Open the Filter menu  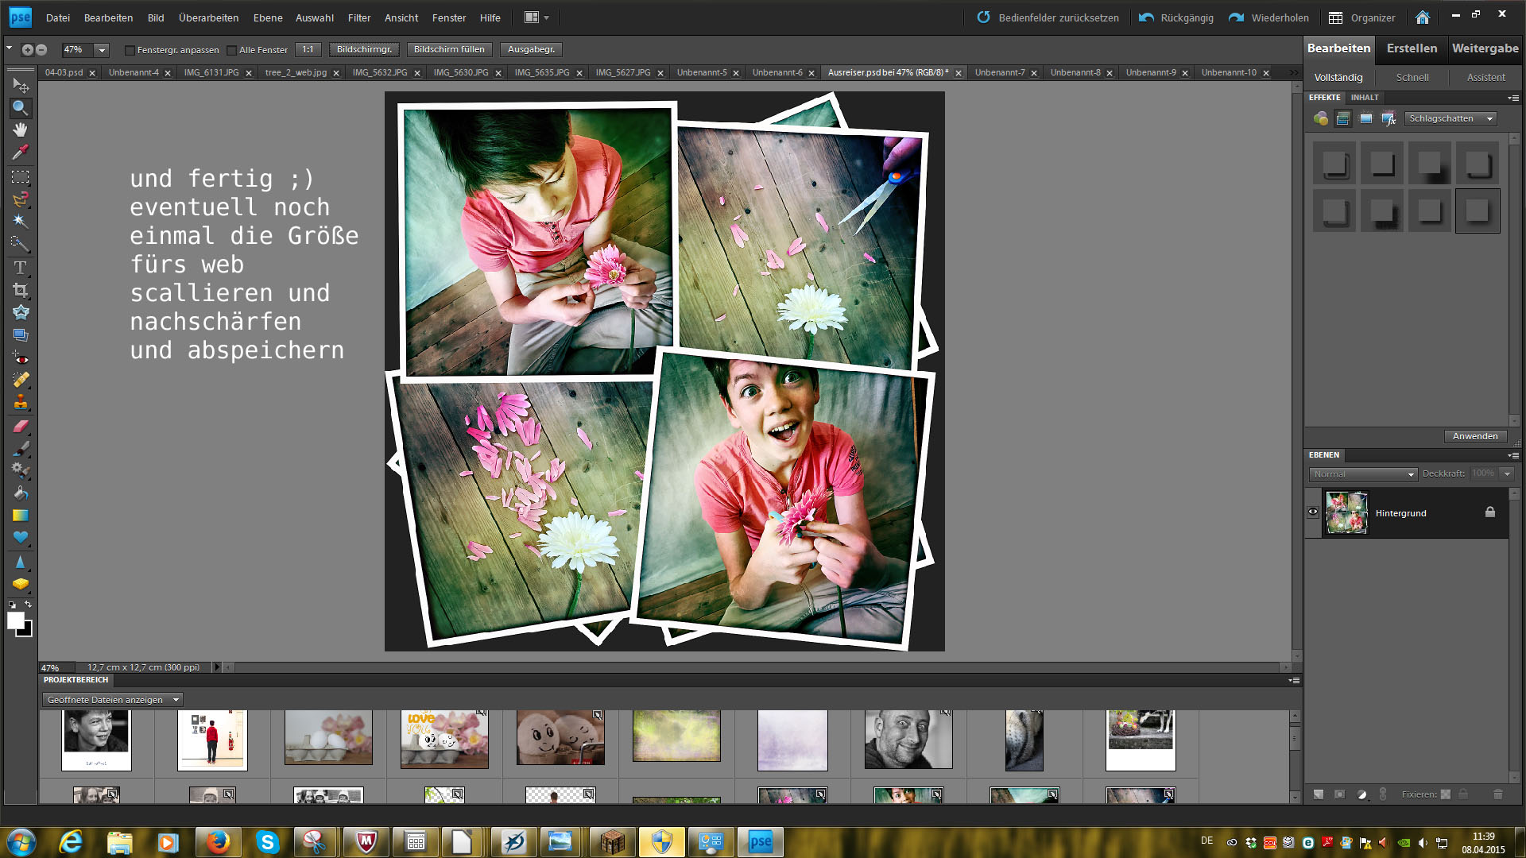(x=359, y=17)
